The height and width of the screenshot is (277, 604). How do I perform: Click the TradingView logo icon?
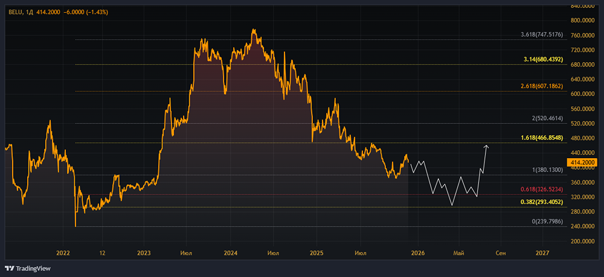point(10,269)
